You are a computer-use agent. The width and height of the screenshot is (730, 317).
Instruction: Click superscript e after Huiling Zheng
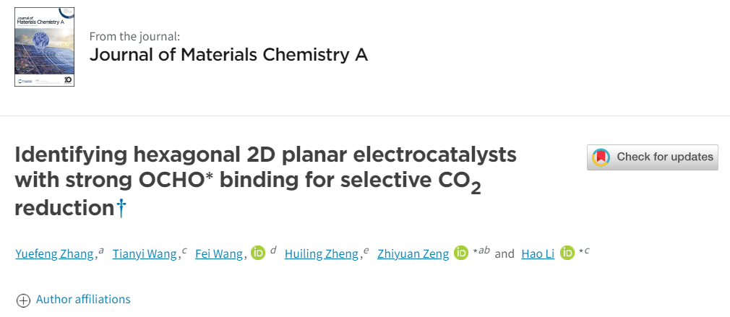click(366, 251)
